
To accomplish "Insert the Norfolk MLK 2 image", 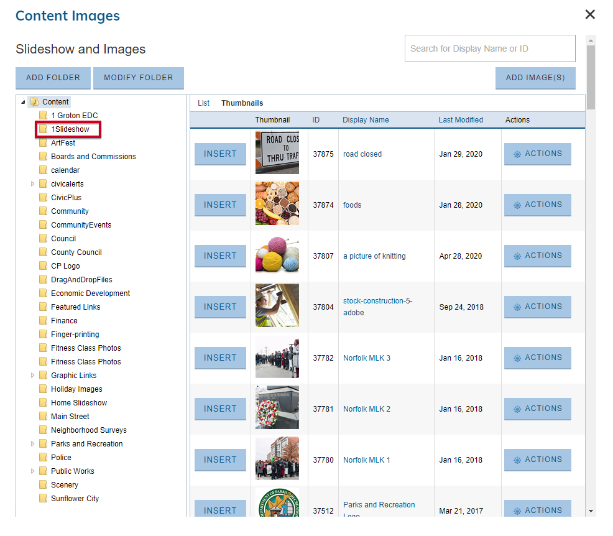I will click(220, 409).
